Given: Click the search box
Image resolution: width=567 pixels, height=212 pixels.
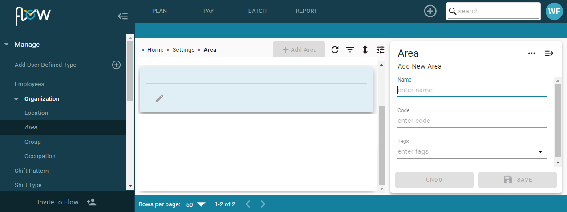Looking at the screenshot, I should pos(493,11).
